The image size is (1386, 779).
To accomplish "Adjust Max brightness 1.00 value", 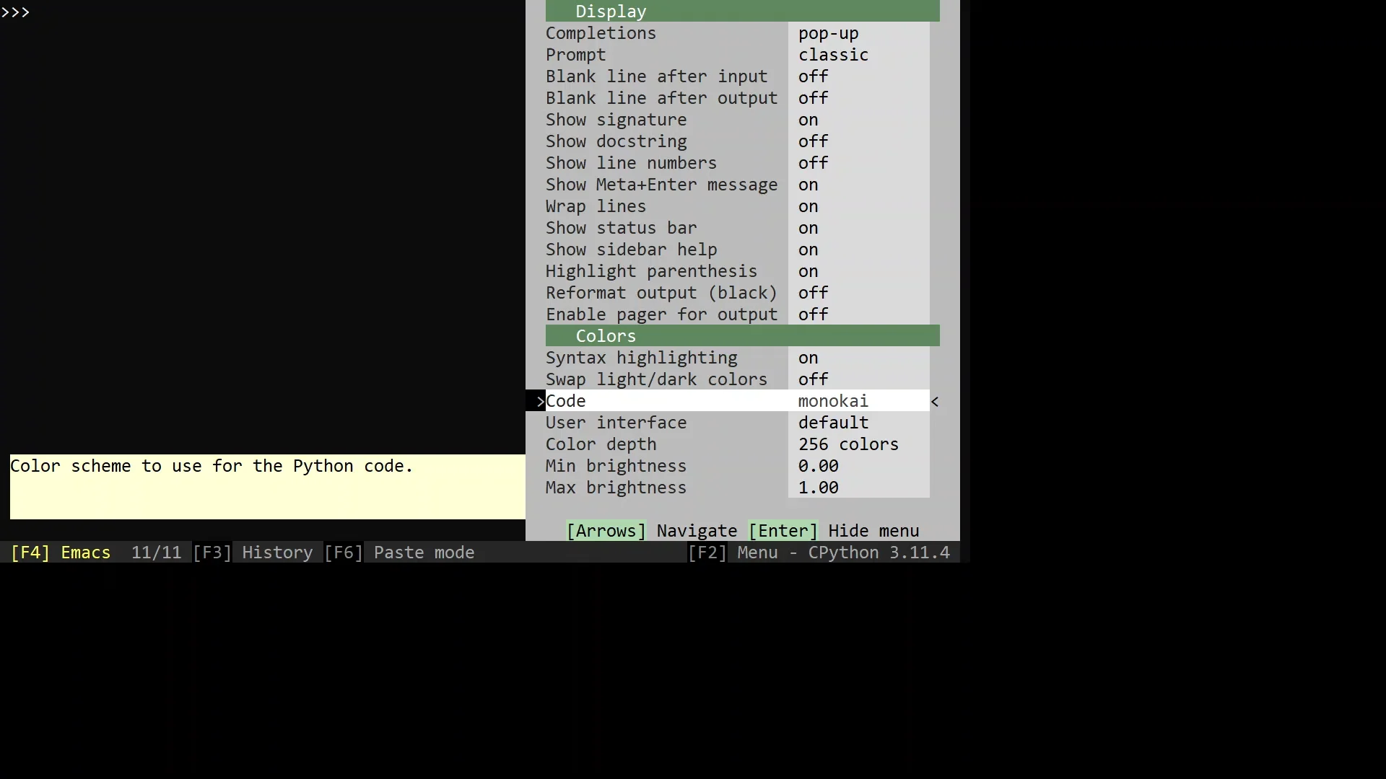I will click(x=818, y=488).
